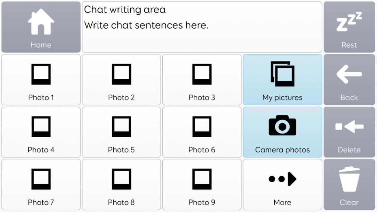Open My pictures folder
377x212 pixels.
282,79
